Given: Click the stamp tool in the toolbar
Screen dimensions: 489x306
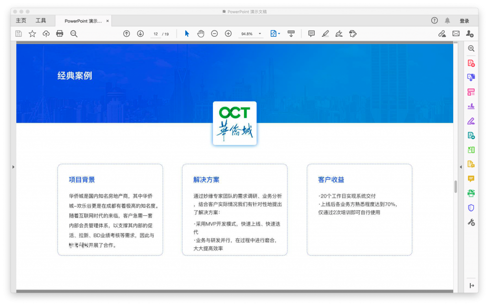Looking at the screenshot, I should (x=353, y=33).
